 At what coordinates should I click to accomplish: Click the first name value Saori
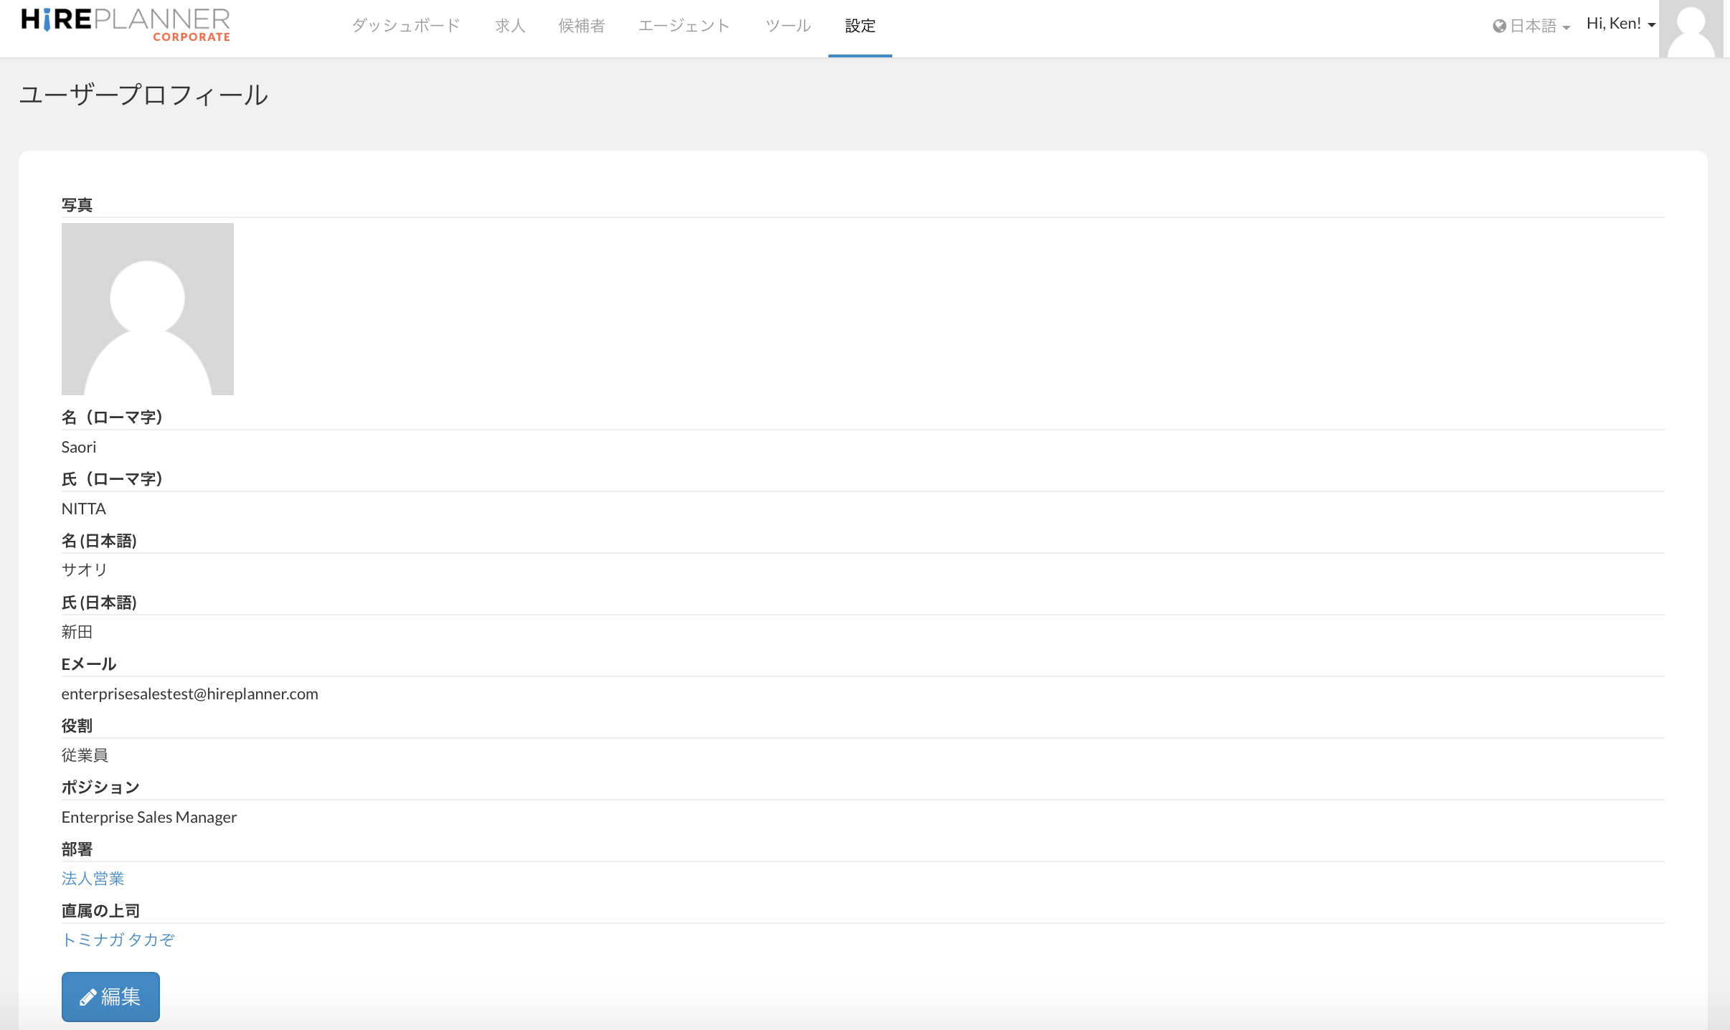click(78, 448)
